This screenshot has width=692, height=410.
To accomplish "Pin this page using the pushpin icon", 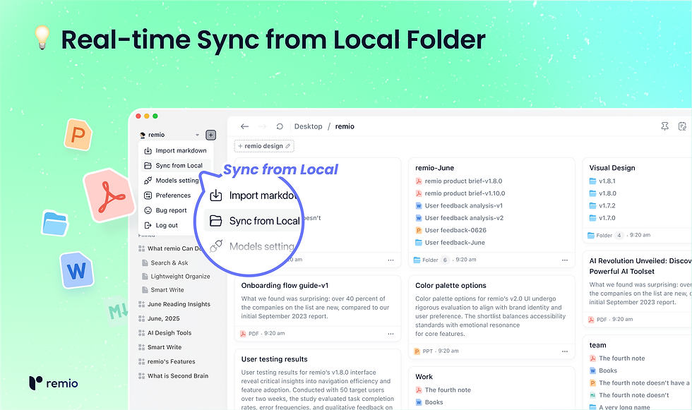I will (x=664, y=126).
